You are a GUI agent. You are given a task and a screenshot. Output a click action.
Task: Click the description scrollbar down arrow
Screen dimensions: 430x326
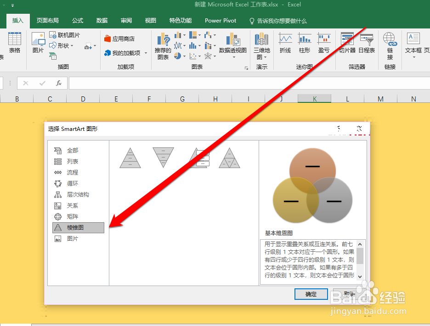[x=360, y=277]
